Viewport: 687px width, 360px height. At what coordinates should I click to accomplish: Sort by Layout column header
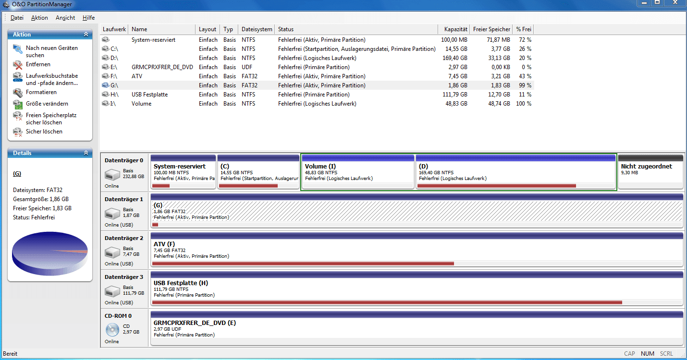pyautogui.click(x=208, y=29)
